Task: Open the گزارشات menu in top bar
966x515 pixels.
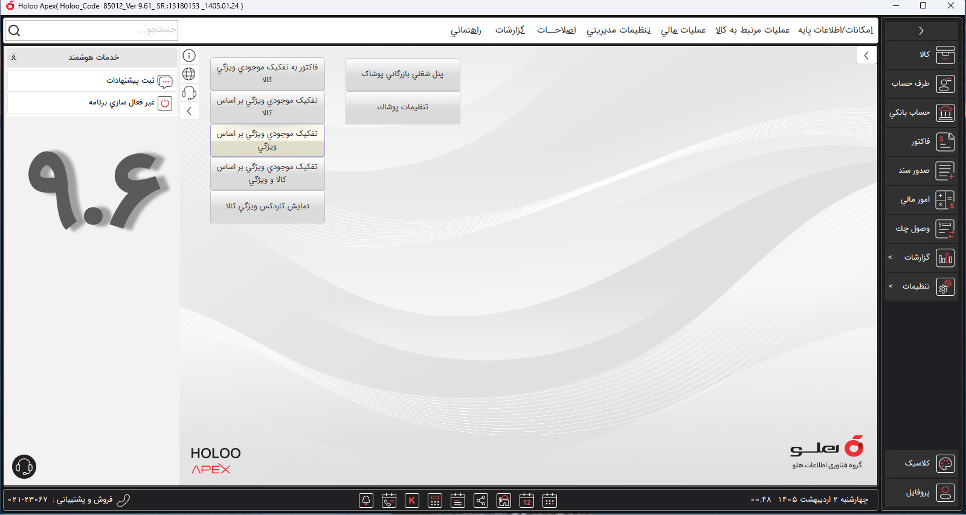Action: pos(510,30)
